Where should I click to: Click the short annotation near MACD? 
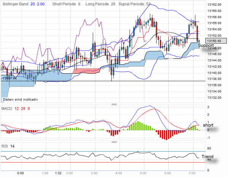point(208,125)
